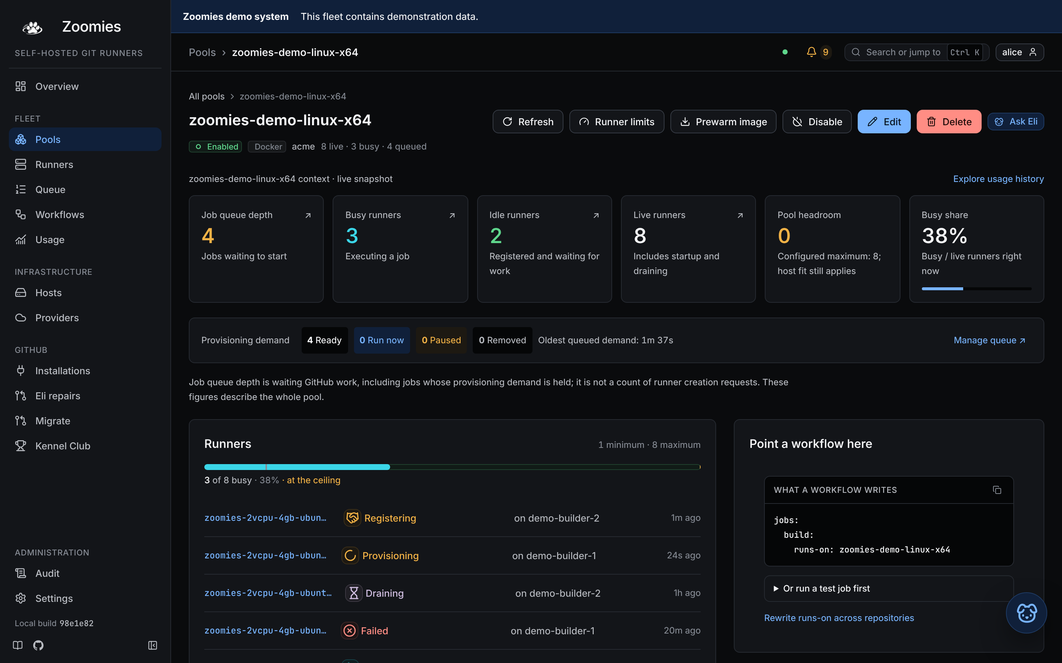
Task: Open the Manage queue link
Action: point(989,340)
